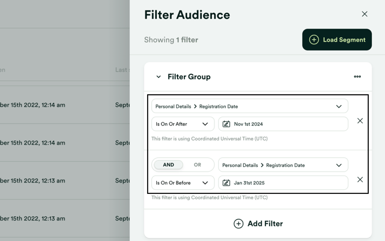Screen dimensions: 385x241
Task: Click calendar icon beside Jan 31st 2025
Action: [x=226, y=183]
